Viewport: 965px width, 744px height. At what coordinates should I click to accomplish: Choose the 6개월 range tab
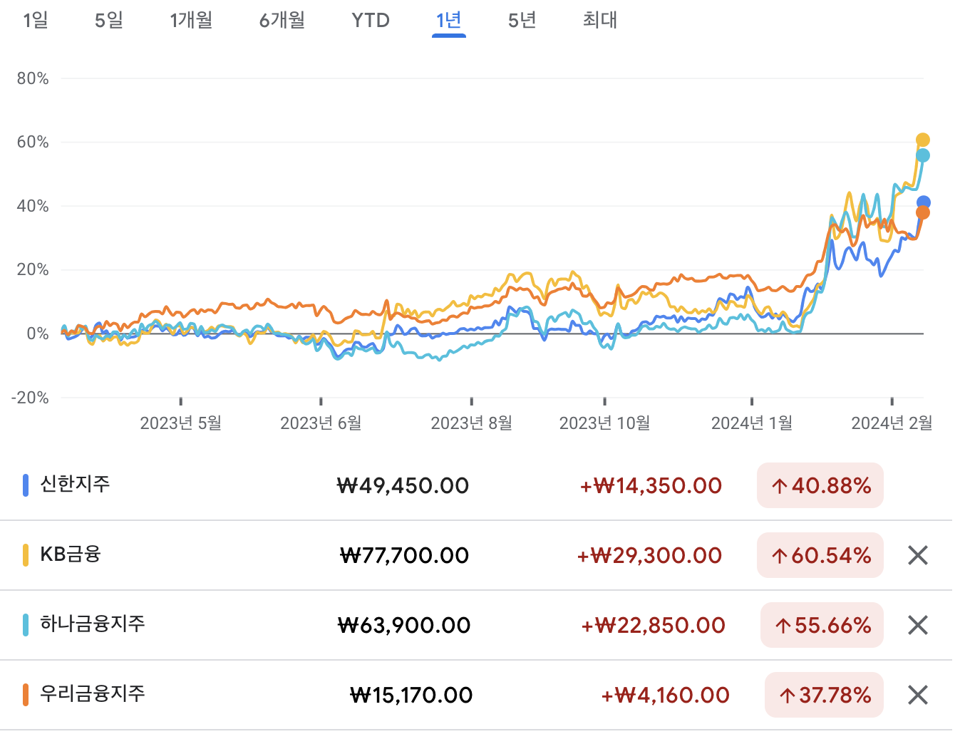[282, 20]
